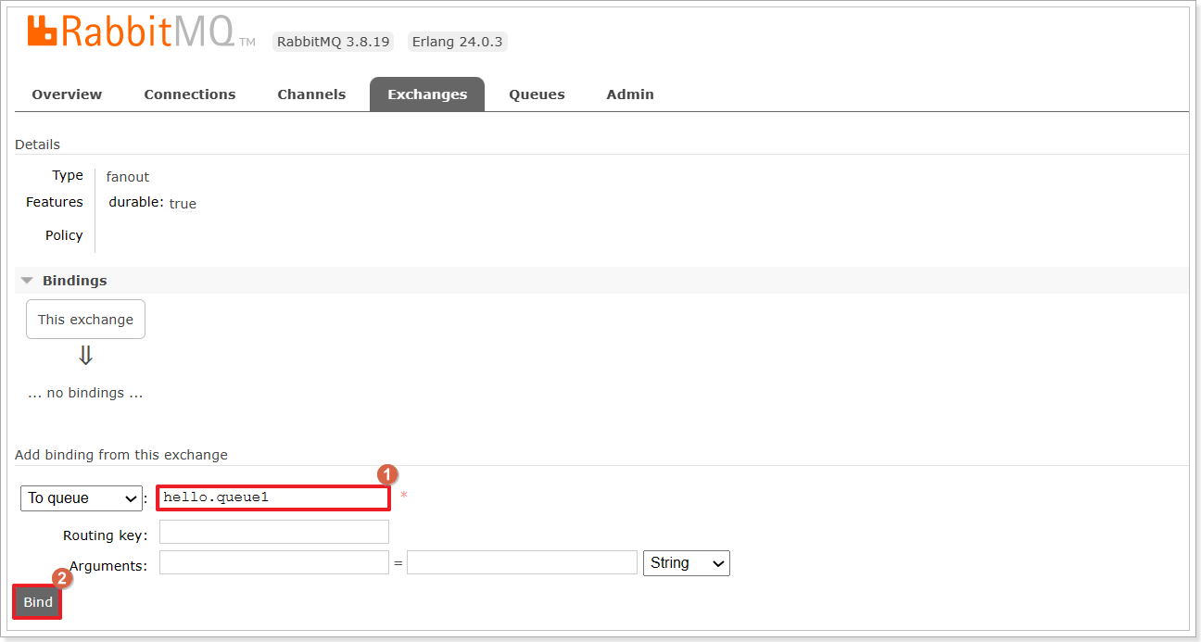Image resolution: width=1201 pixels, height=642 pixels.
Task: Switch to the Admin tab
Action: pos(630,94)
